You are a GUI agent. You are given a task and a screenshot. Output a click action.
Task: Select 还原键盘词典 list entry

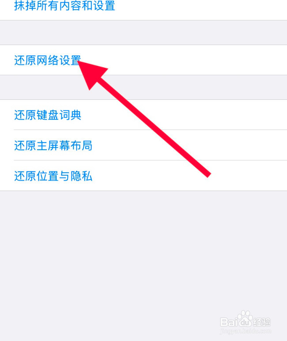tap(48, 115)
